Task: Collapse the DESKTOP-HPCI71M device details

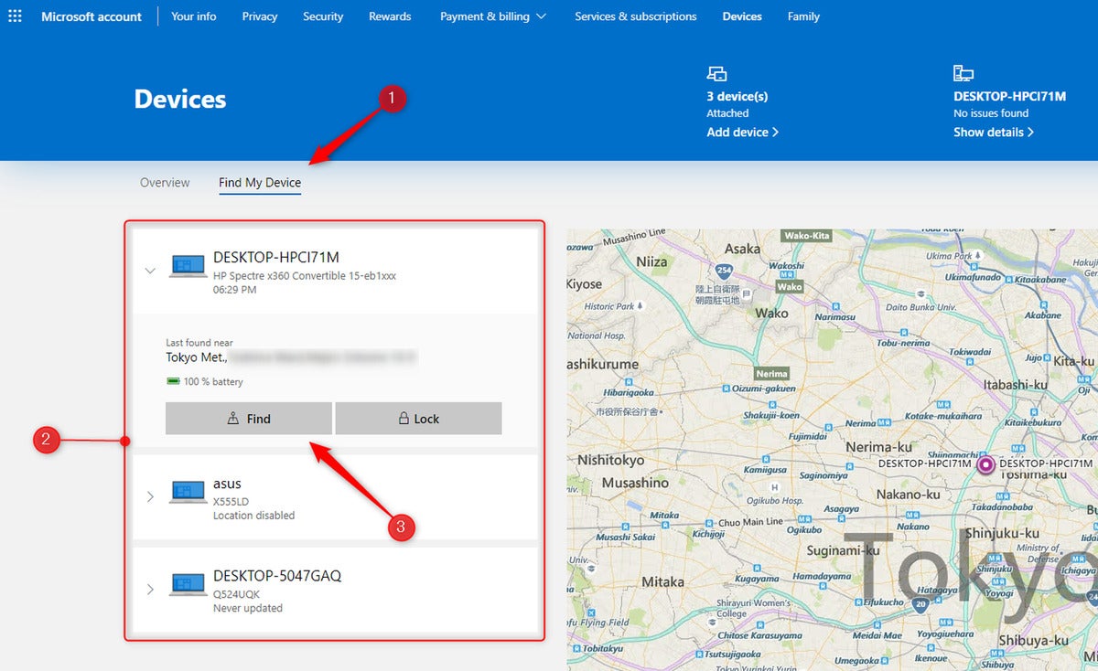Action: pyautogui.click(x=151, y=270)
